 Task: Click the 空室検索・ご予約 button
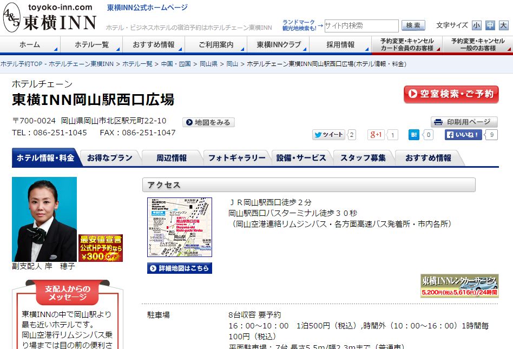click(x=451, y=94)
